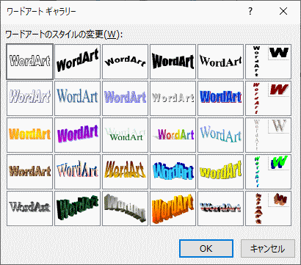301x265 pixels.
Task: Select the lavender purple shadowed WordArt style
Action: pos(125,98)
